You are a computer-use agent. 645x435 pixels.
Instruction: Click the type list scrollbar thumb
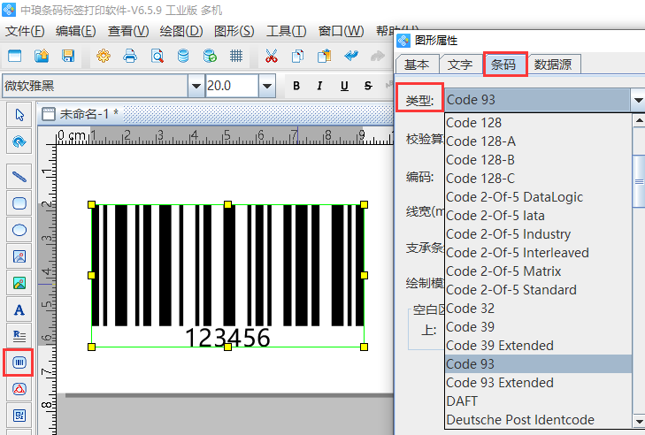[x=639, y=181]
